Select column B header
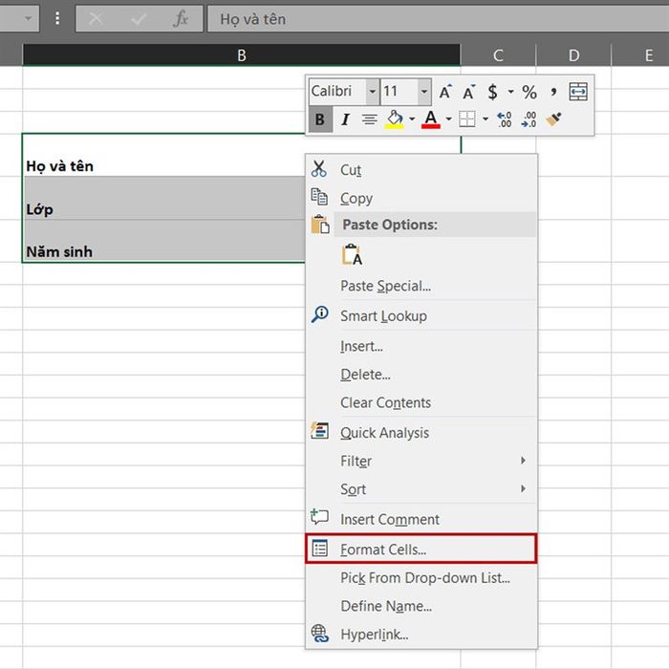 tap(242, 55)
